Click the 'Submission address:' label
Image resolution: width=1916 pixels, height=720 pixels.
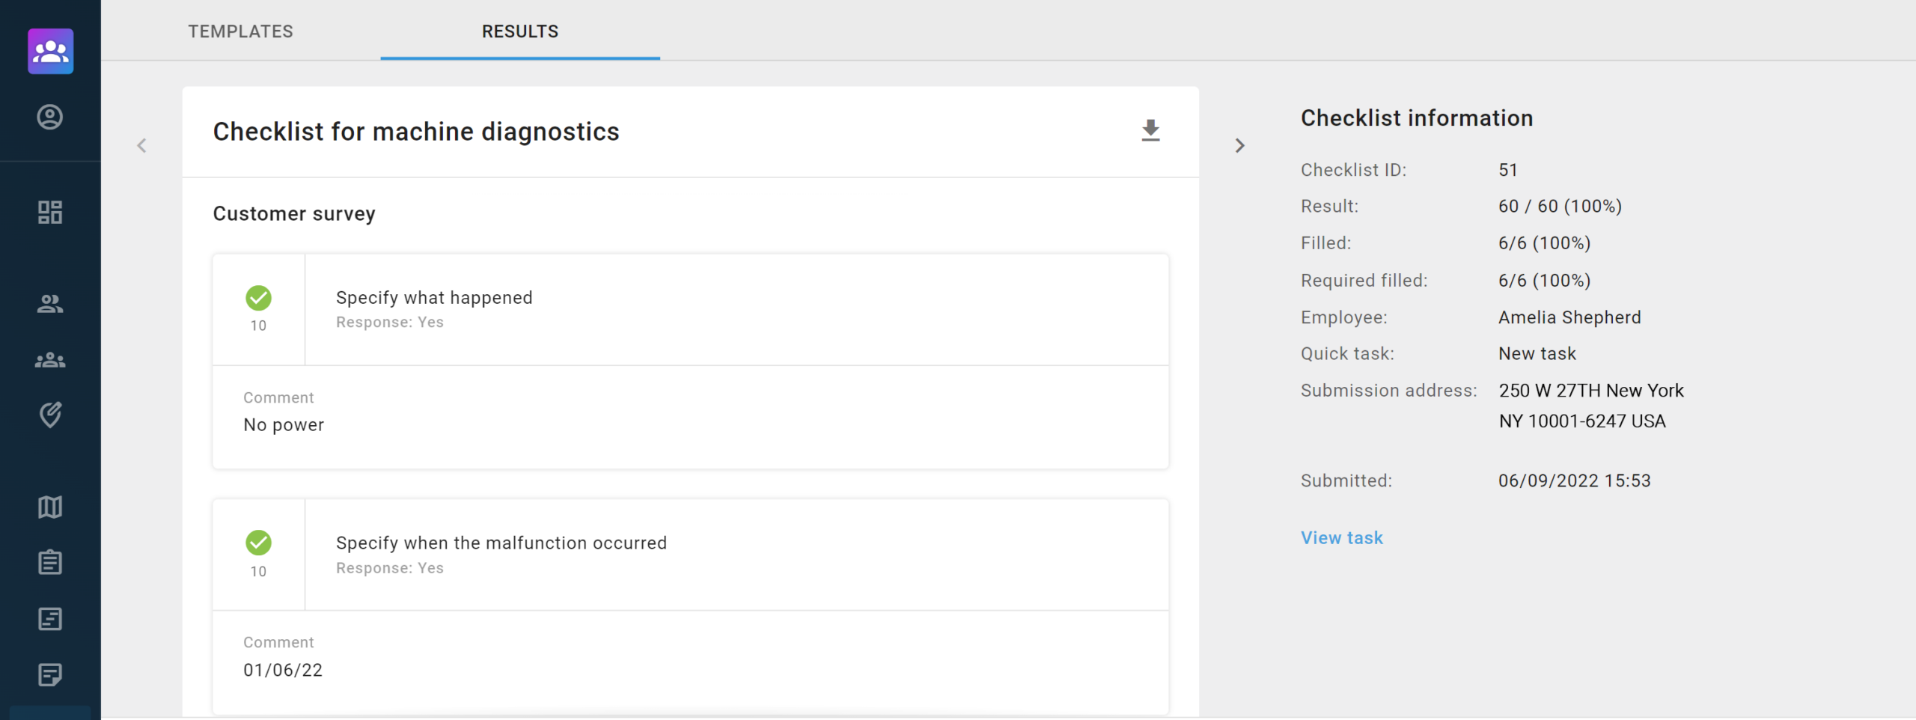[x=1389, y=391]
